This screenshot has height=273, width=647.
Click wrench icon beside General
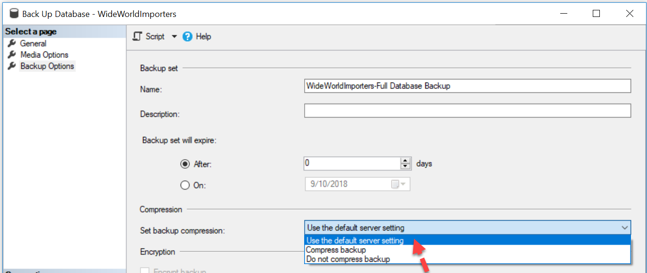(x=12, y=43)
